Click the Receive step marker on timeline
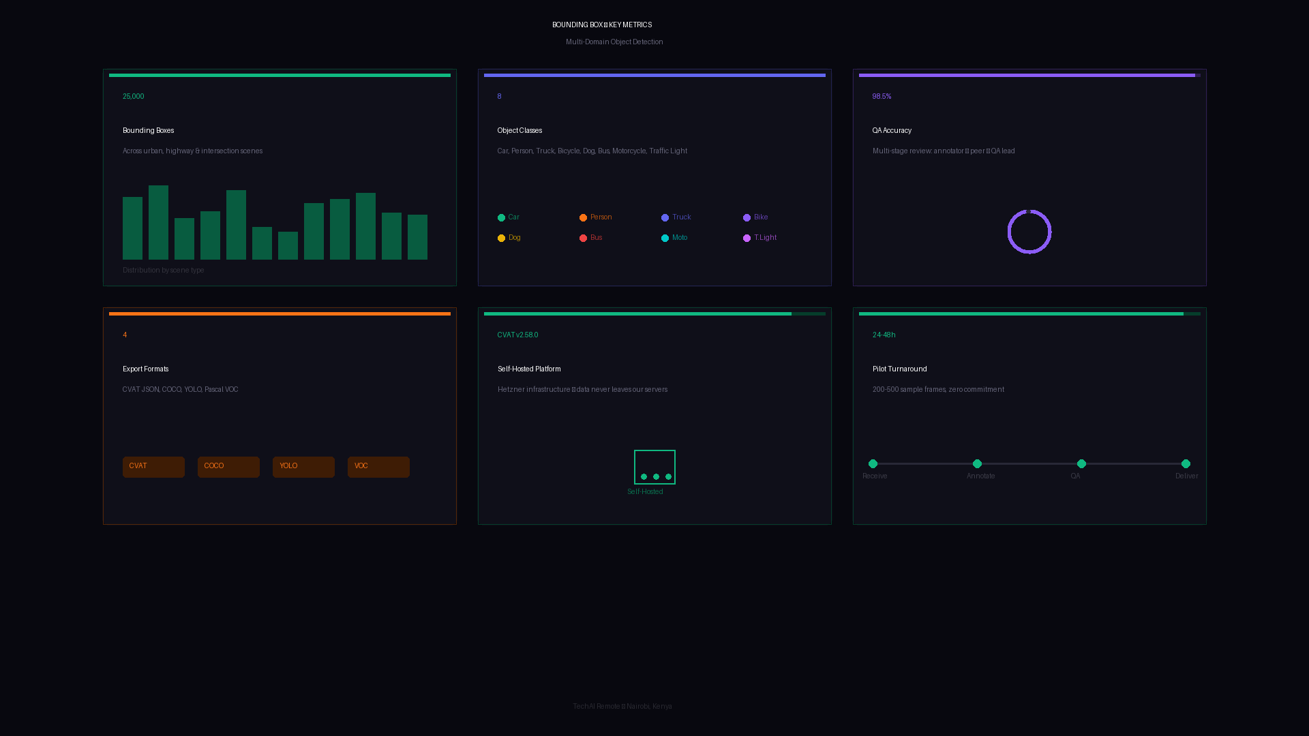 point(873,463)
